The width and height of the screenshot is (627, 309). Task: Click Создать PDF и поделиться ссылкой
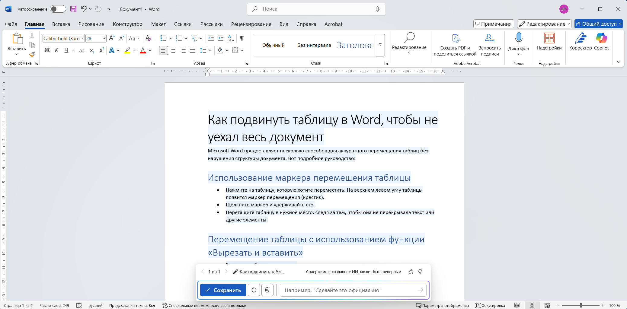coord(455,45)
